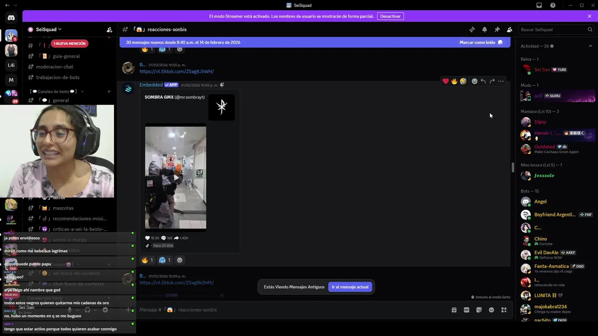Open TikTok link ZSag8JhWH
598x336 pixels.
coord(177,71)
